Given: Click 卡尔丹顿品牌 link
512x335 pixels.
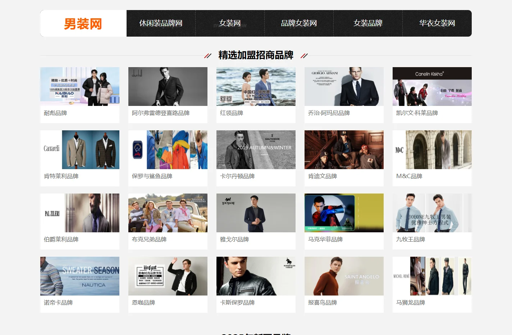Looking at the screenshot, I should pyautogui.click(x=237, y=176).
